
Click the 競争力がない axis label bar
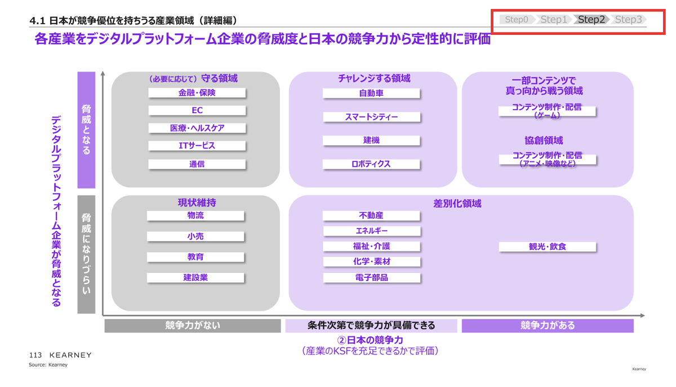192,326
